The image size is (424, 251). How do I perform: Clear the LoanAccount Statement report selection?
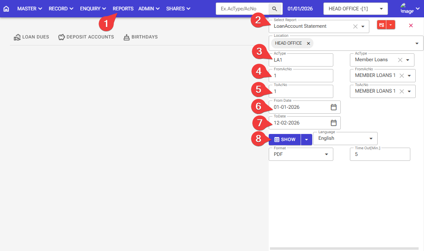click(x=355, y=26)
